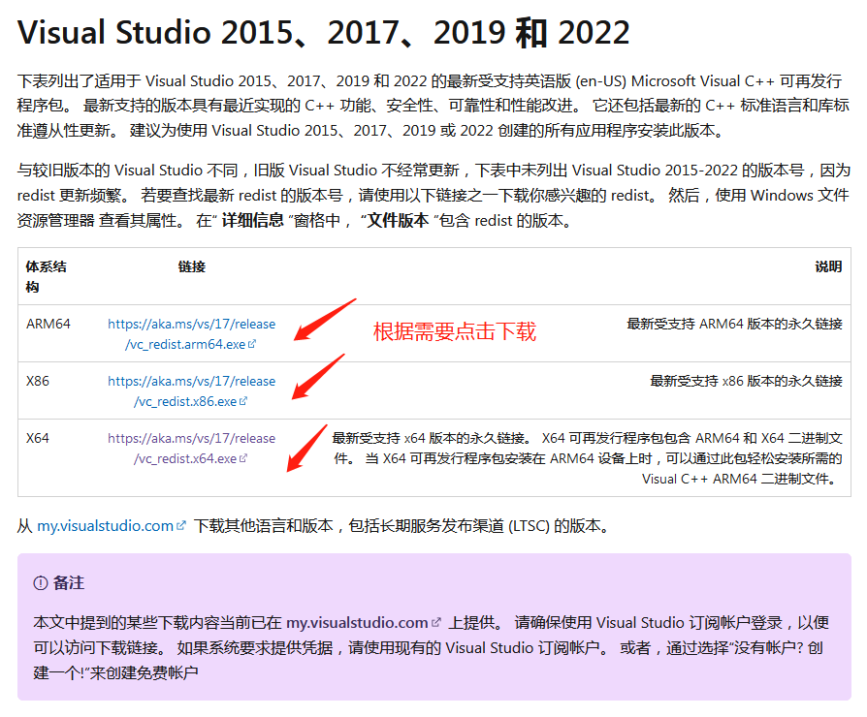Select the X64 row label
The image size is (867, 717).
(x=39, y=438)
